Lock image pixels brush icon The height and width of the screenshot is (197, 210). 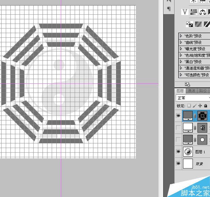195,106
